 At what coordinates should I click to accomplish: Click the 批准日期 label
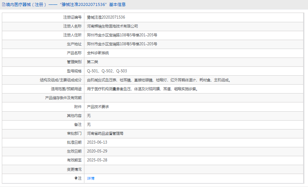click(x=74, y=142)
